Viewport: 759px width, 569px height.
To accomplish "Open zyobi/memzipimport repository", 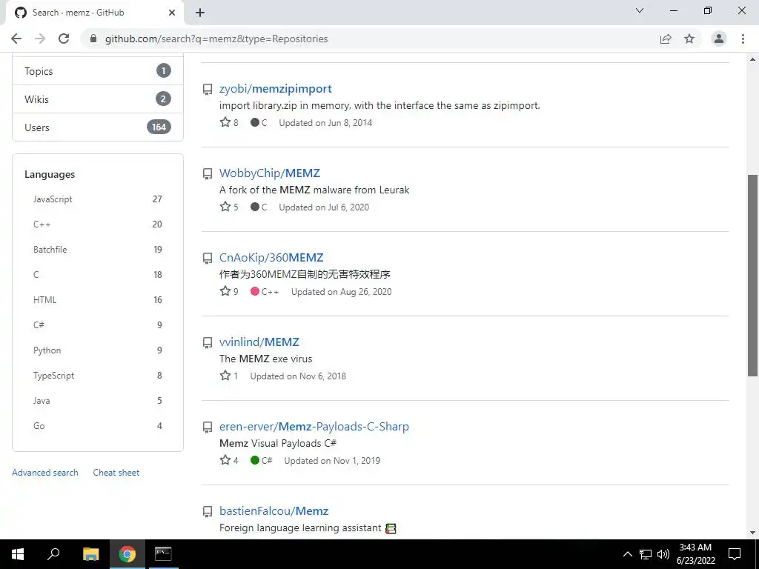I will click(276, 89).
